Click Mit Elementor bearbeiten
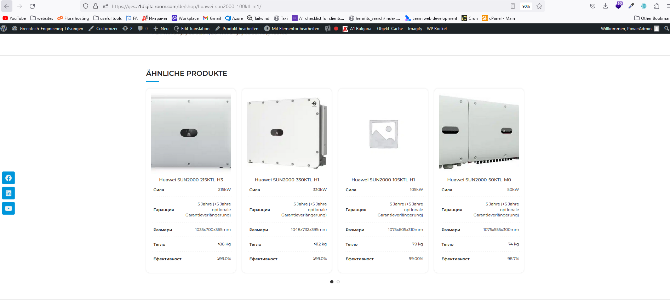The height and width of the screenshot is (300, 670). 292,28
